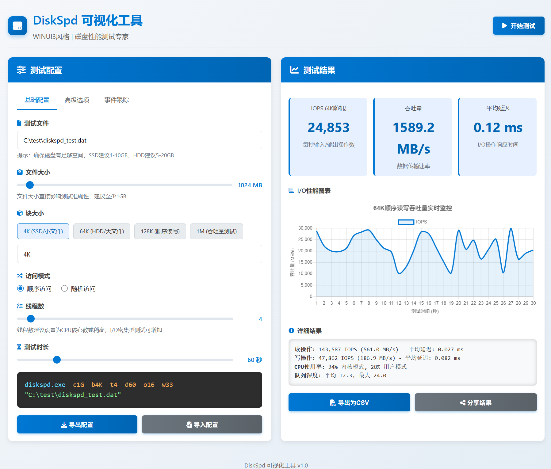
Task: Choose the 128K (顺序读写) block size
Action: point(160,231)
